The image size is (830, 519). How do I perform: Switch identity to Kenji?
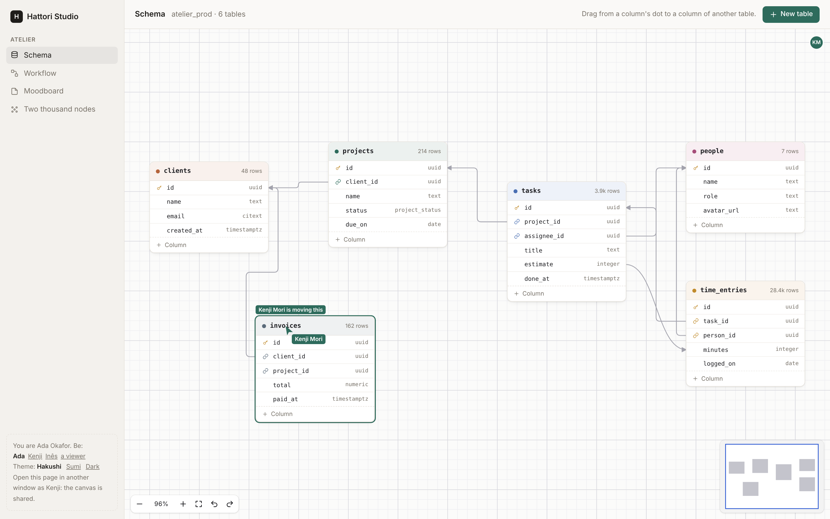35,456
